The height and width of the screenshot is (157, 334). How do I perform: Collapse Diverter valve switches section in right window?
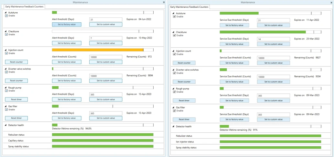click(x=173, y=70)
